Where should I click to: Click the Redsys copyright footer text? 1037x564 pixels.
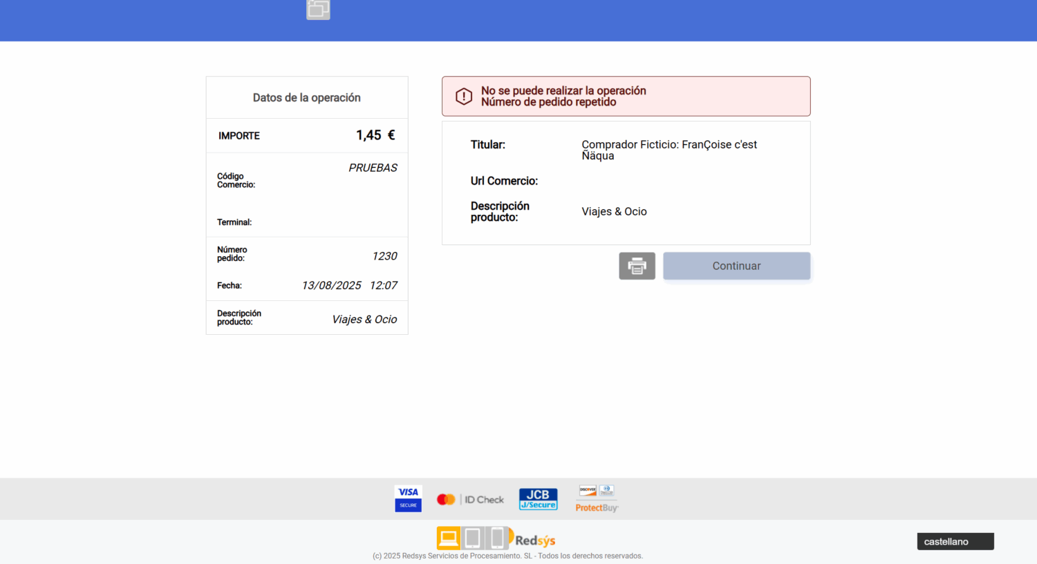507,556
